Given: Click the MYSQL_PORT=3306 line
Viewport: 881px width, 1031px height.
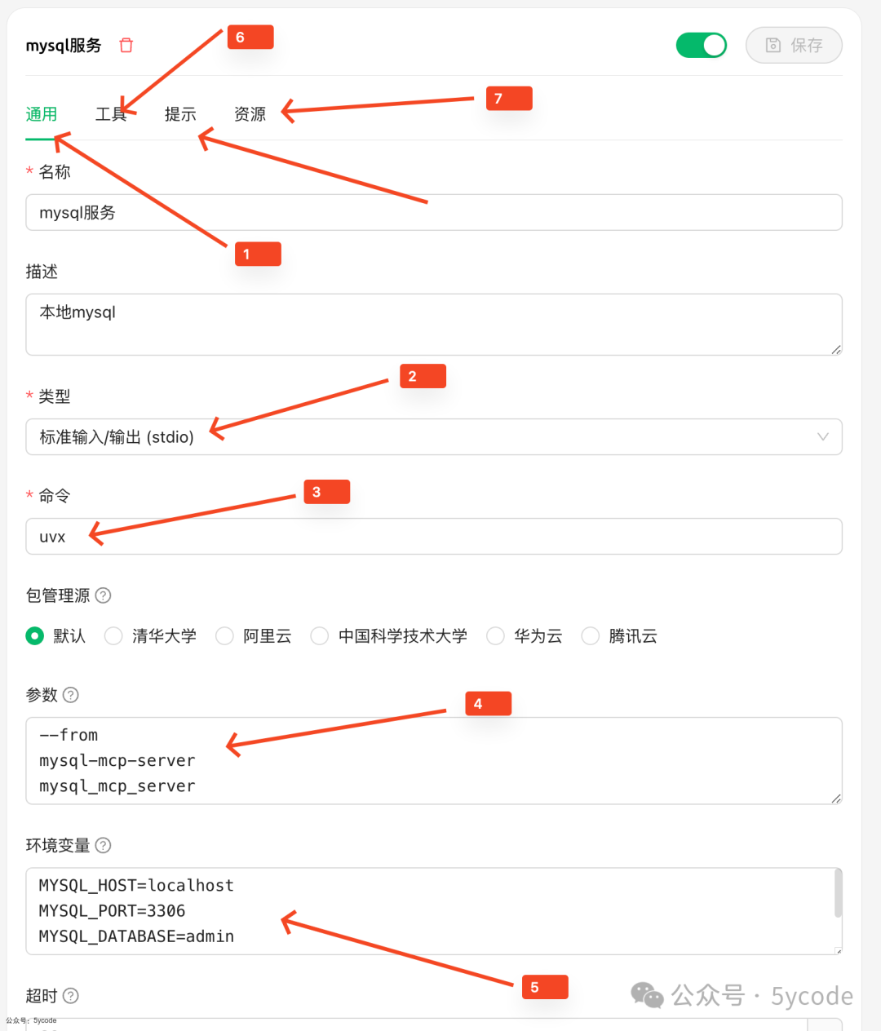Looking at the screenshot, I should point(112,911).
